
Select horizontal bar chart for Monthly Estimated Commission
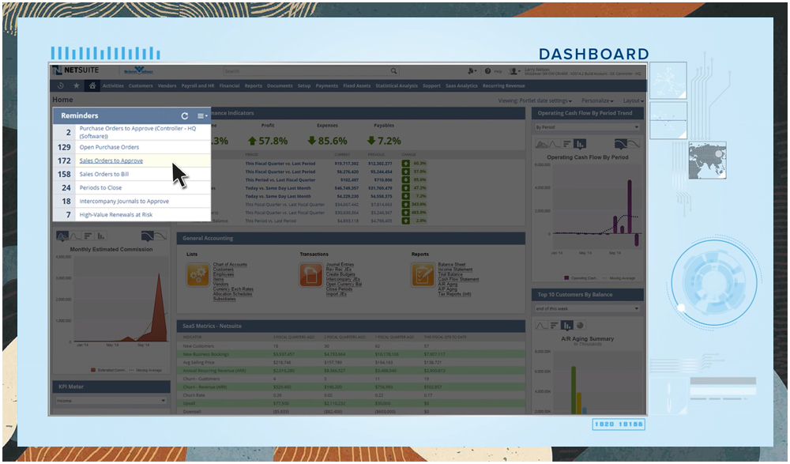[88, 236]
